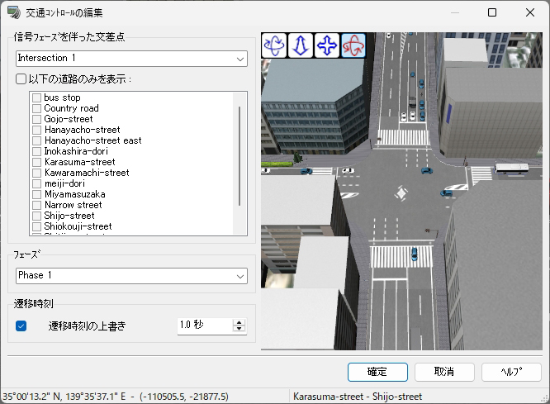
Task: Click the 確定 confirm button
Action: [377, 371]
